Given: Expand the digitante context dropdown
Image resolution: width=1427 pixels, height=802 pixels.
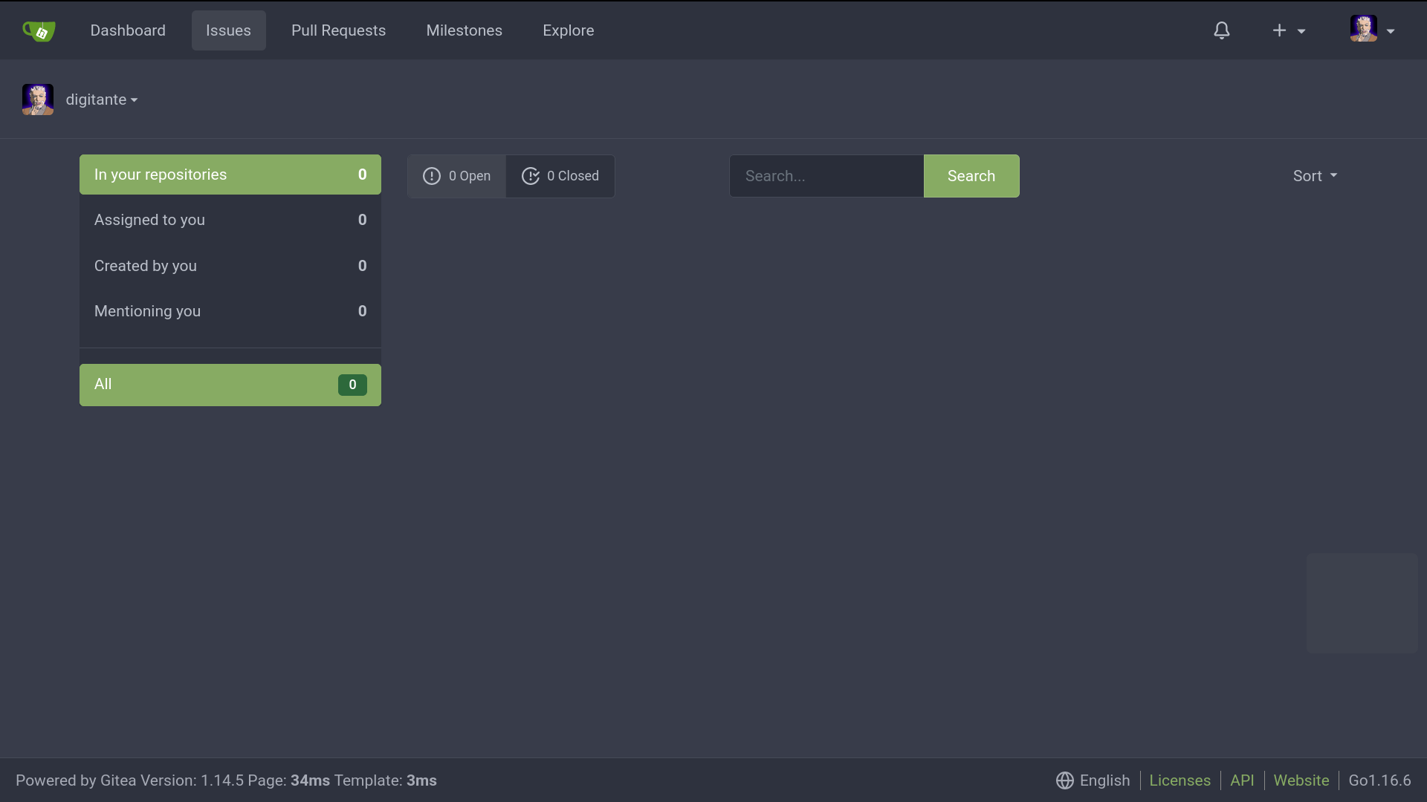Looking at the screenshot, I should (x=102, y=100).
